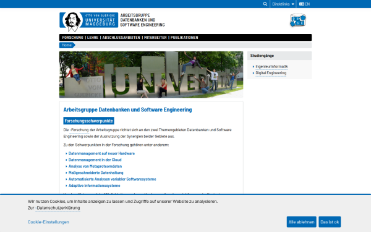
Task: Open Datenmanagement auf neuer Hardware
Action: coord(101,153)
